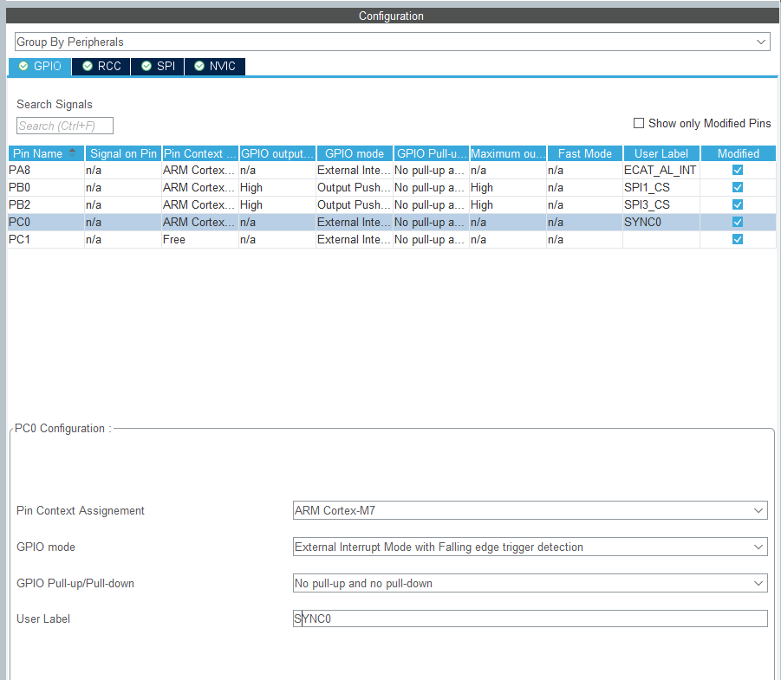Viewport: 781px width, 680px height.
Task: Switch to the NVIC tab
Action: point(215,66)
